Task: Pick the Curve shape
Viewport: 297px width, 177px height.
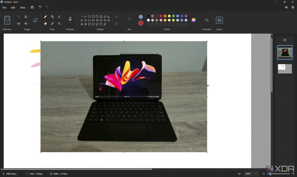Action: 86,17
